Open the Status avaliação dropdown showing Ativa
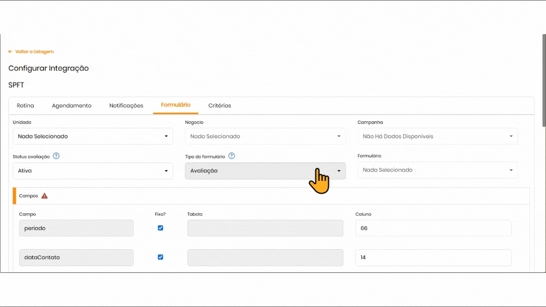 [x=92, y=171]
